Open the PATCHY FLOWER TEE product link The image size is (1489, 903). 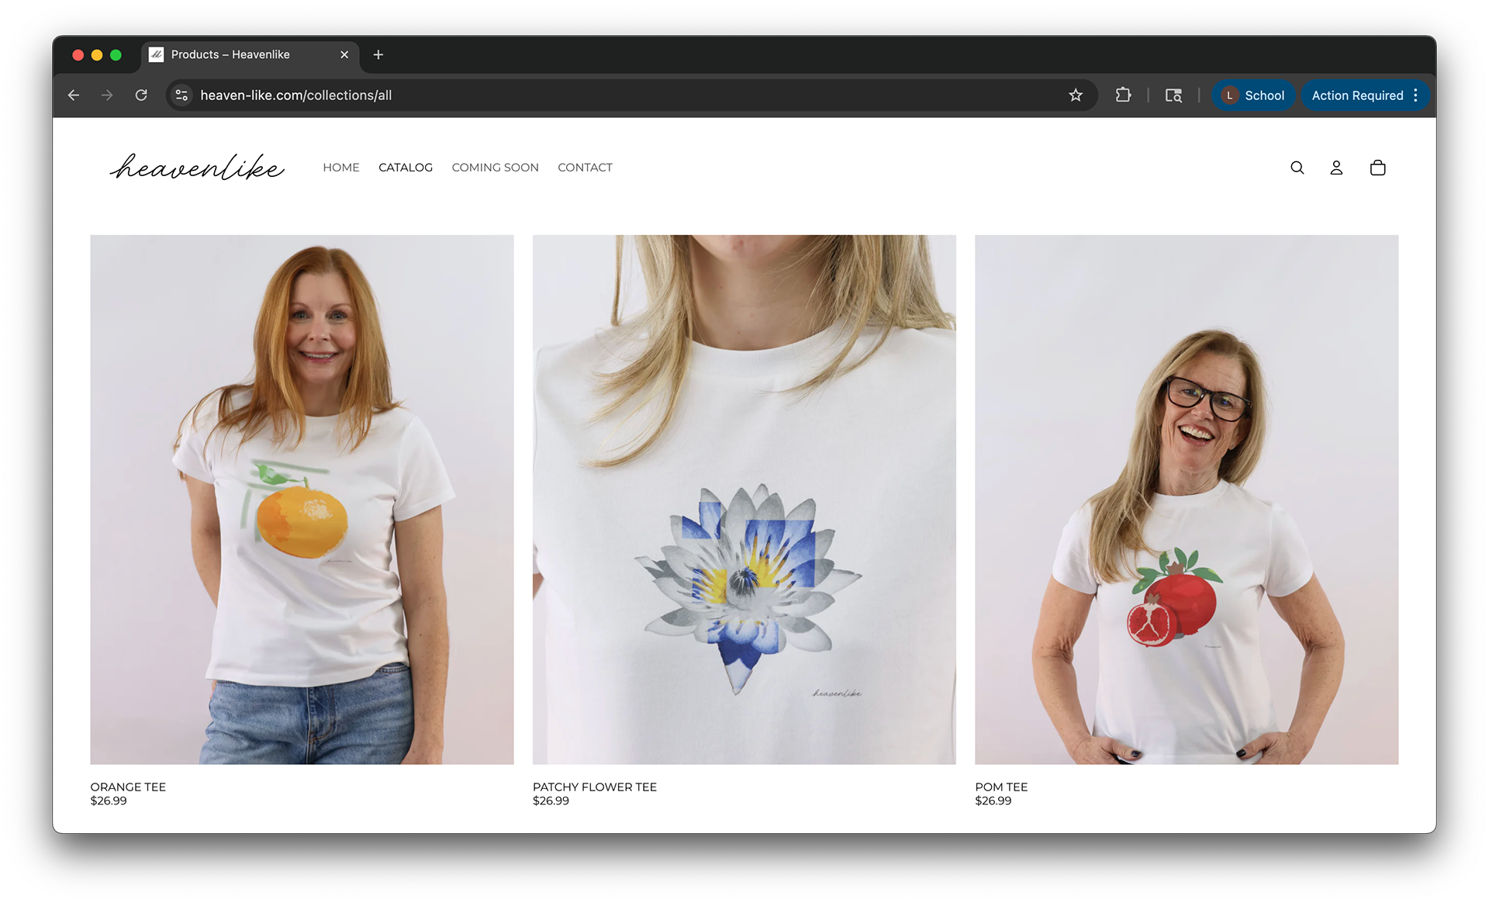click(x=595, y=787)
